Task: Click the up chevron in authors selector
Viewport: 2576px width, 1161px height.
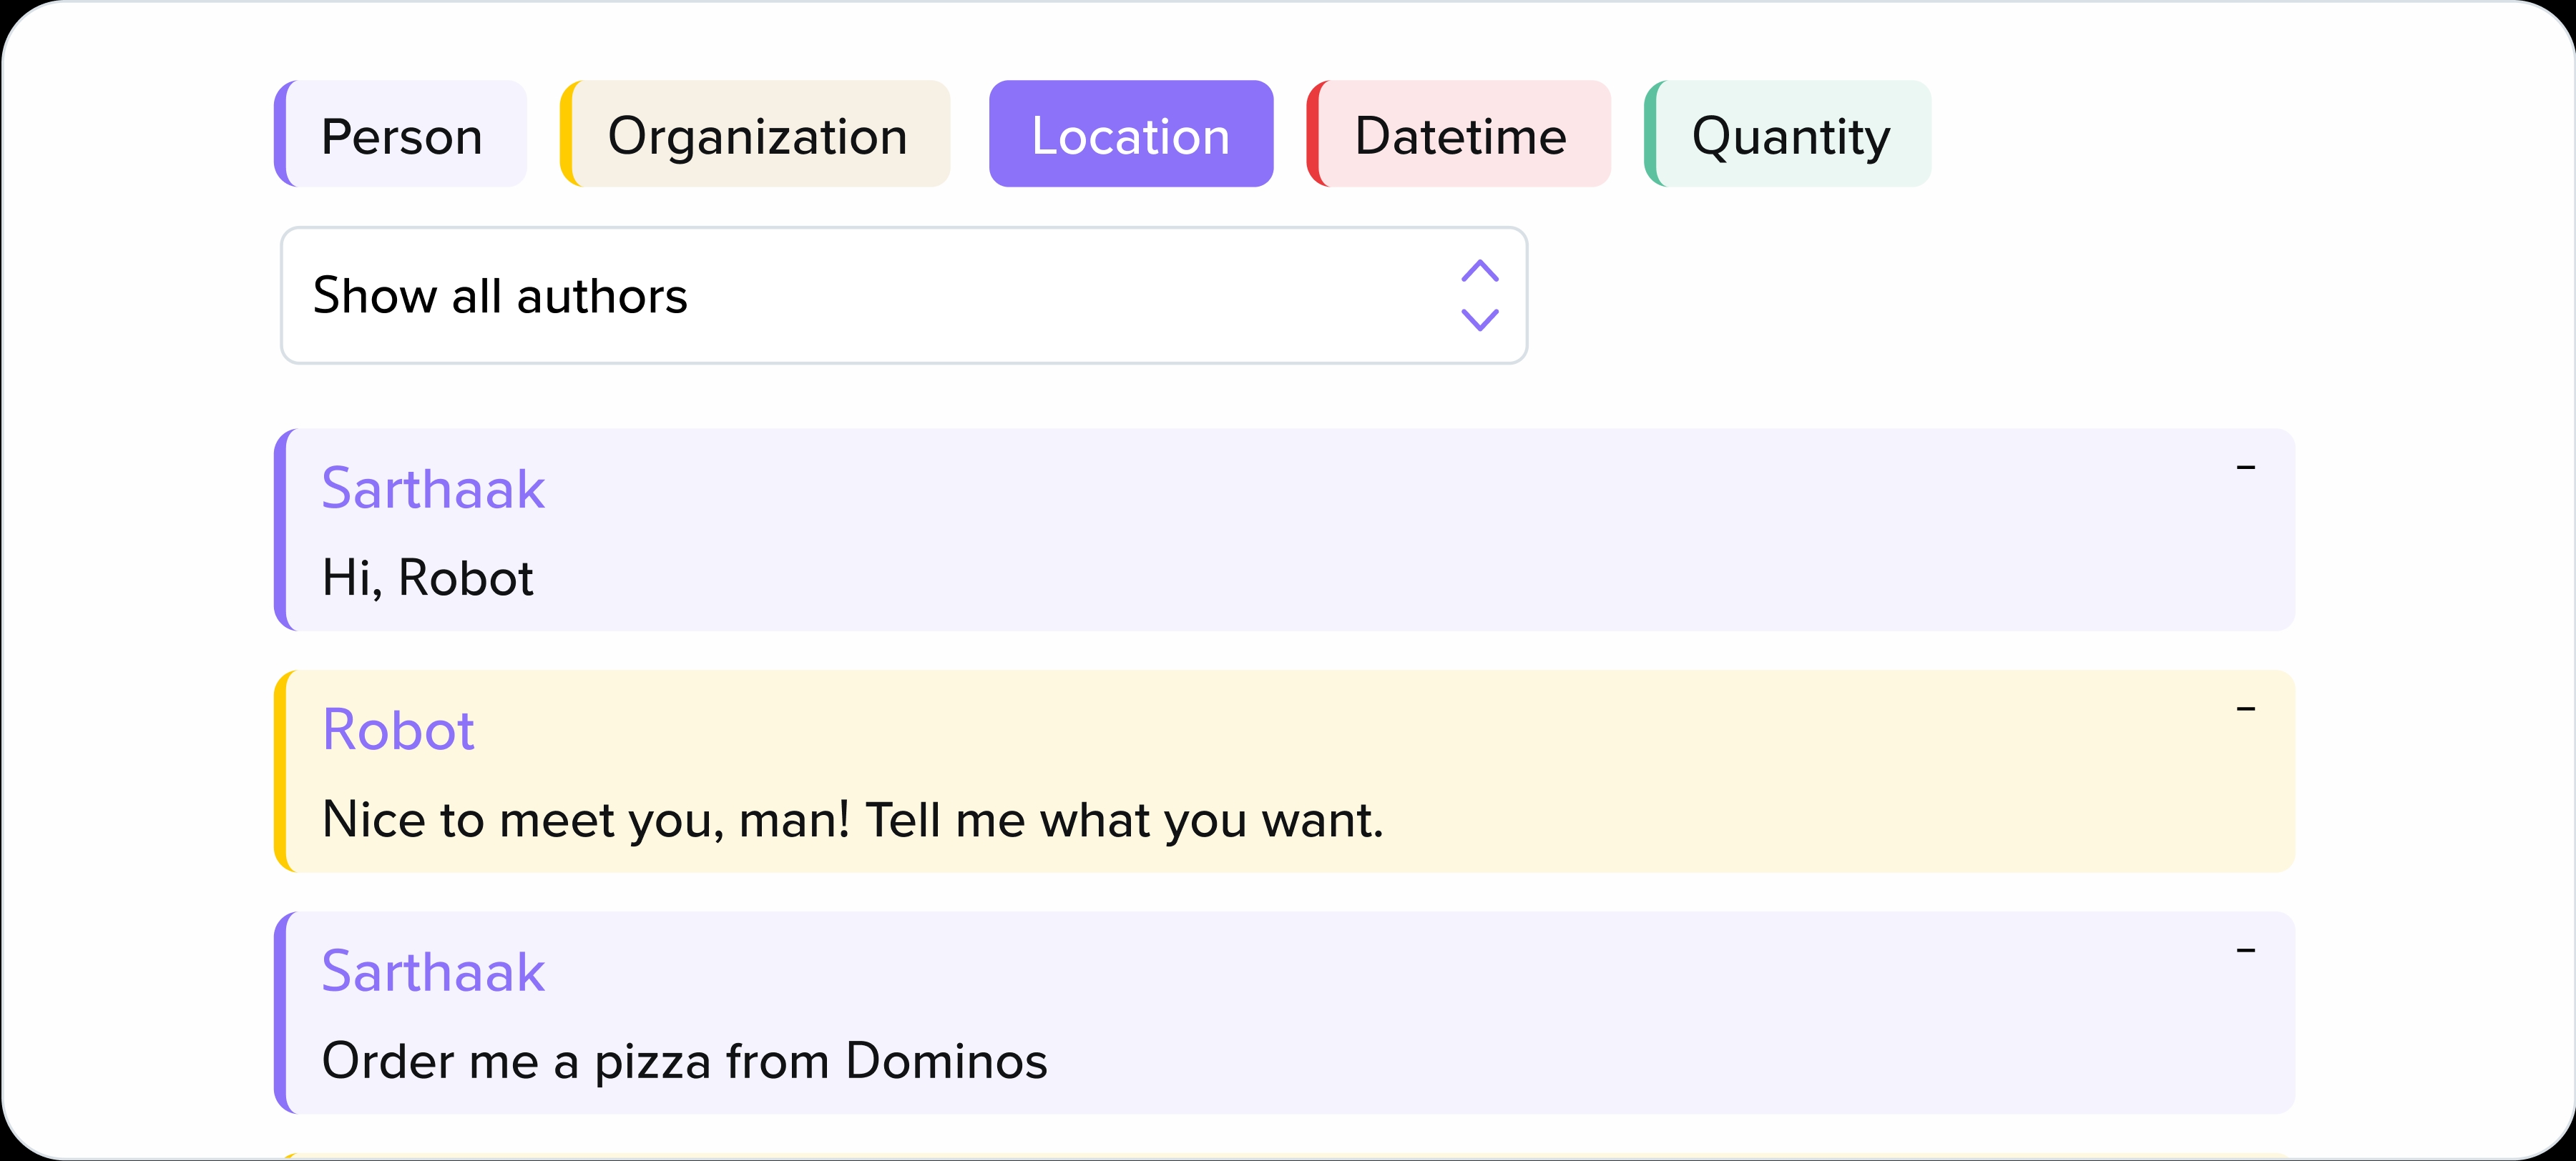Action: click(x=1479, y=271)
